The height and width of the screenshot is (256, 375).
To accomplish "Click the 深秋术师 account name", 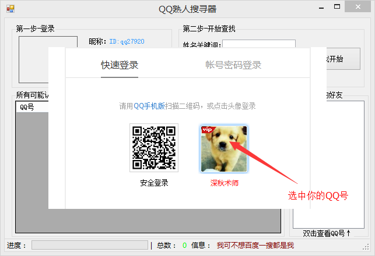I will [x=225, y=183].
